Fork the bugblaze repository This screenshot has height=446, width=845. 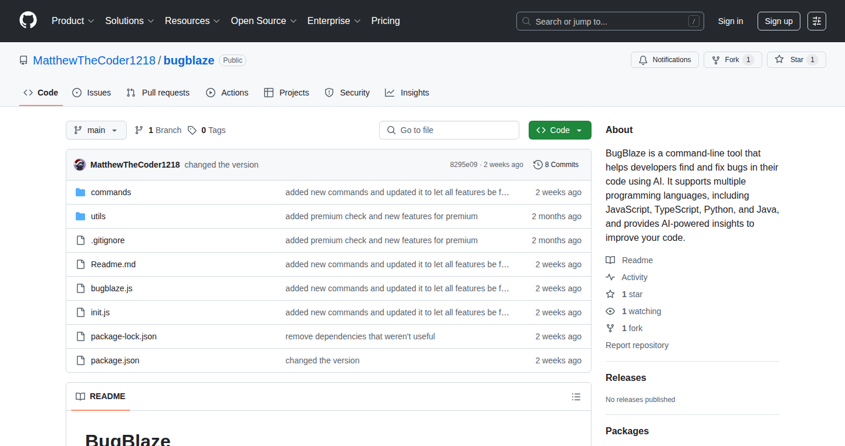click(x=733, y=60)
